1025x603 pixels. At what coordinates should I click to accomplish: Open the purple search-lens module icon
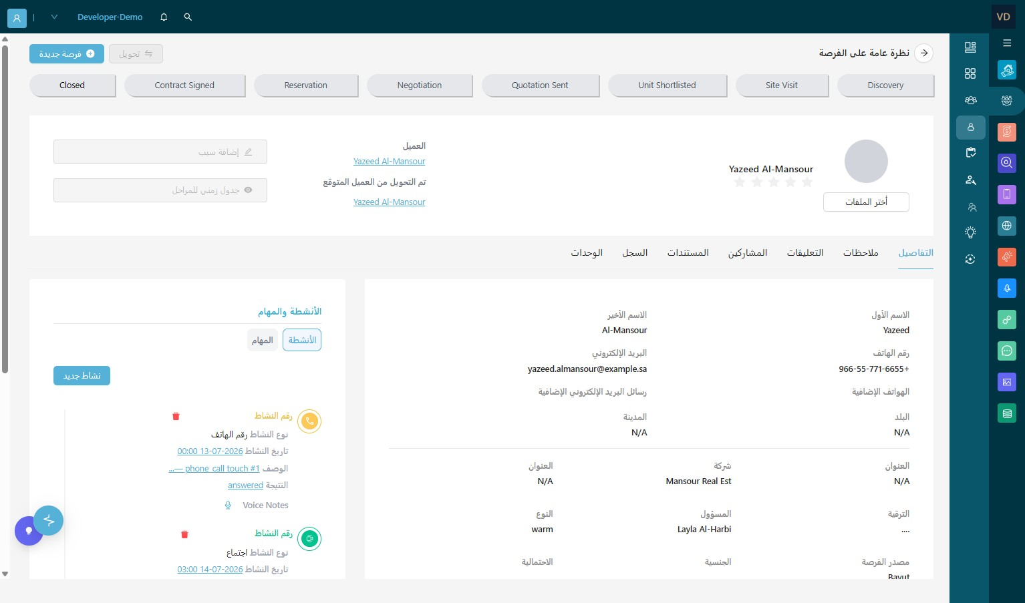[x=1007, y=162]
